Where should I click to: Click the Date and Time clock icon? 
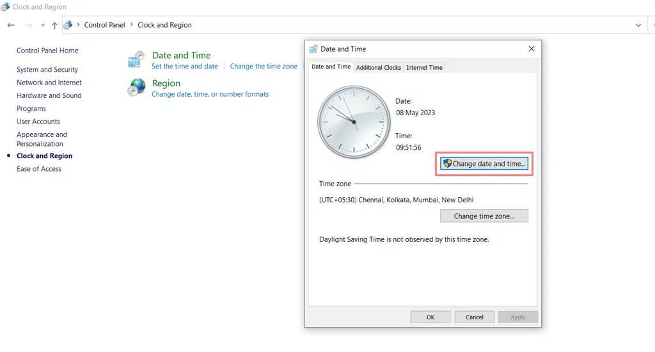[x=136, y=60]
